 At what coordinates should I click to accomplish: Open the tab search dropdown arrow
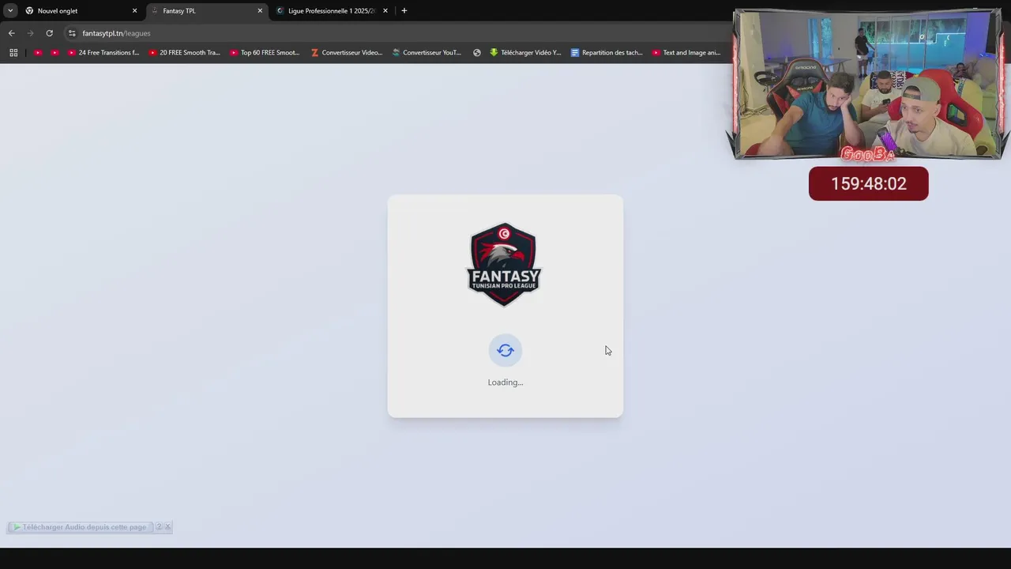point(10,11)
